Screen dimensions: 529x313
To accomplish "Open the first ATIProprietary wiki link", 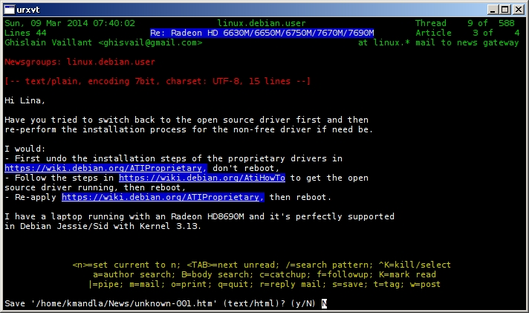I will pyautogui.click(x=56, y=168).
